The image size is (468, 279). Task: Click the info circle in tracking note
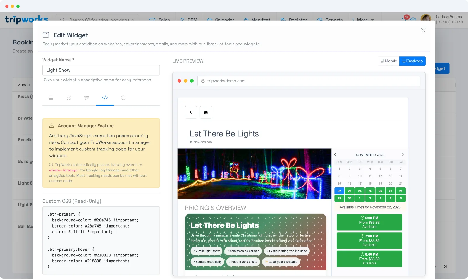pos(51,165)
